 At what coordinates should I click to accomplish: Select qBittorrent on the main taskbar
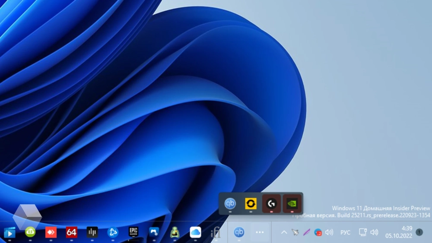(239, 232)
